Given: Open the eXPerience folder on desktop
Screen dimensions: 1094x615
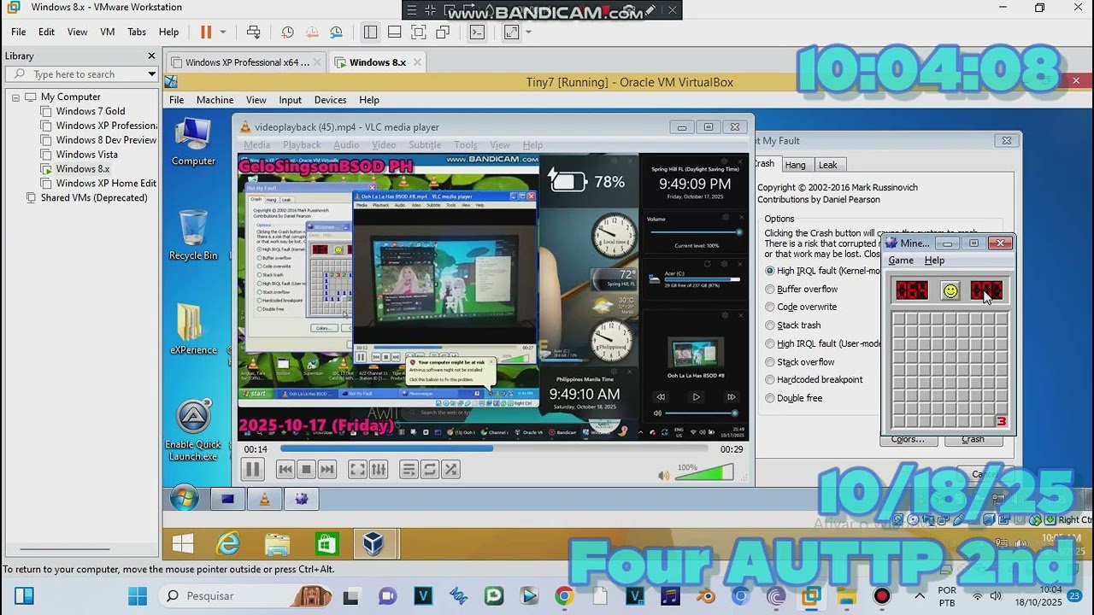Looking at the screenshot, I should 193,329.
